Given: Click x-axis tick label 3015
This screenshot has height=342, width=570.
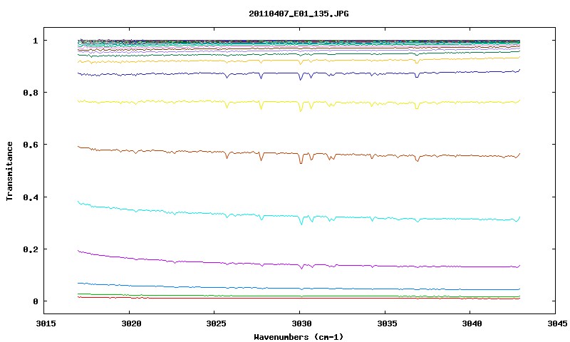Looking at the screenshot, I should (46, 323).
